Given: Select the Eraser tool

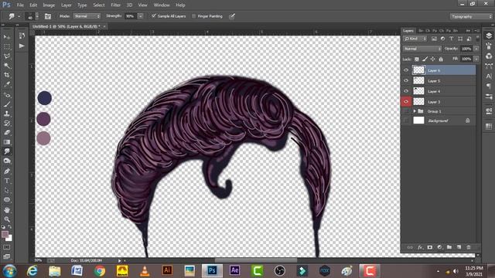Looking at the screenshot, I should (7, 133).
